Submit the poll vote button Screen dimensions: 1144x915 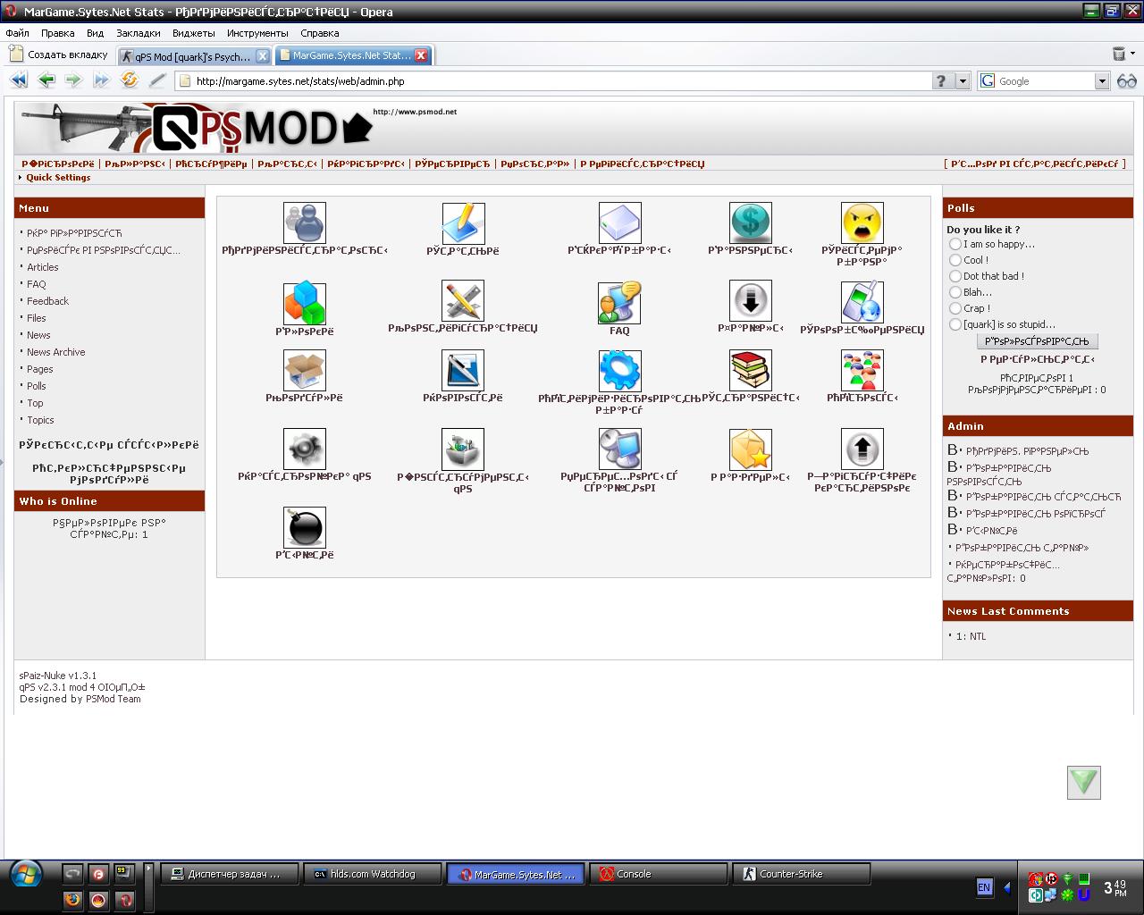[x=1038, y=341]
